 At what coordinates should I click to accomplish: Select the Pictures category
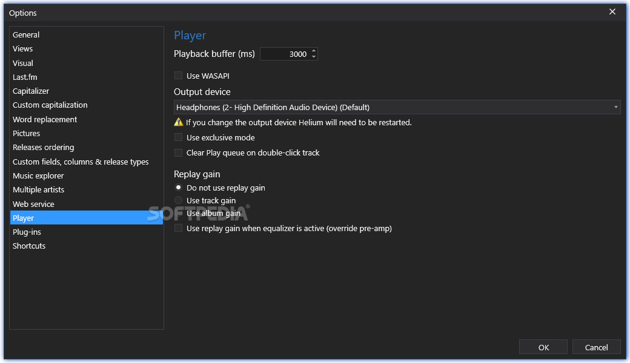(x=87, y=134)
